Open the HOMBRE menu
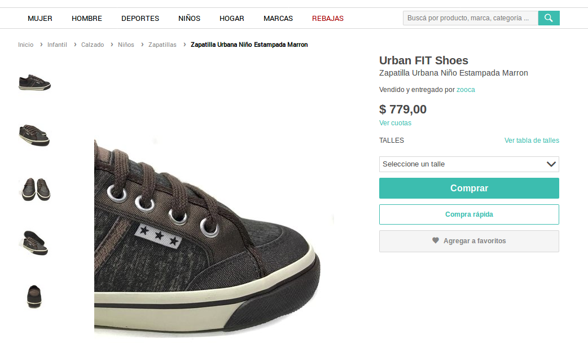The width and height of the screenshot is (588, 364). pyautogui.click(x=87, y=18)
